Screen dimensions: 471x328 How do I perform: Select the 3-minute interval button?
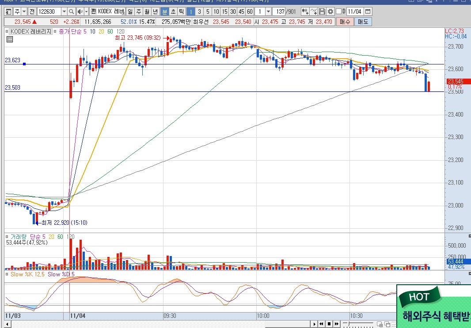coord(199,12)
